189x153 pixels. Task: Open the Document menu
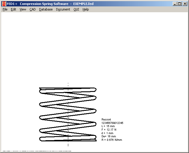click(x=63, y=9)
